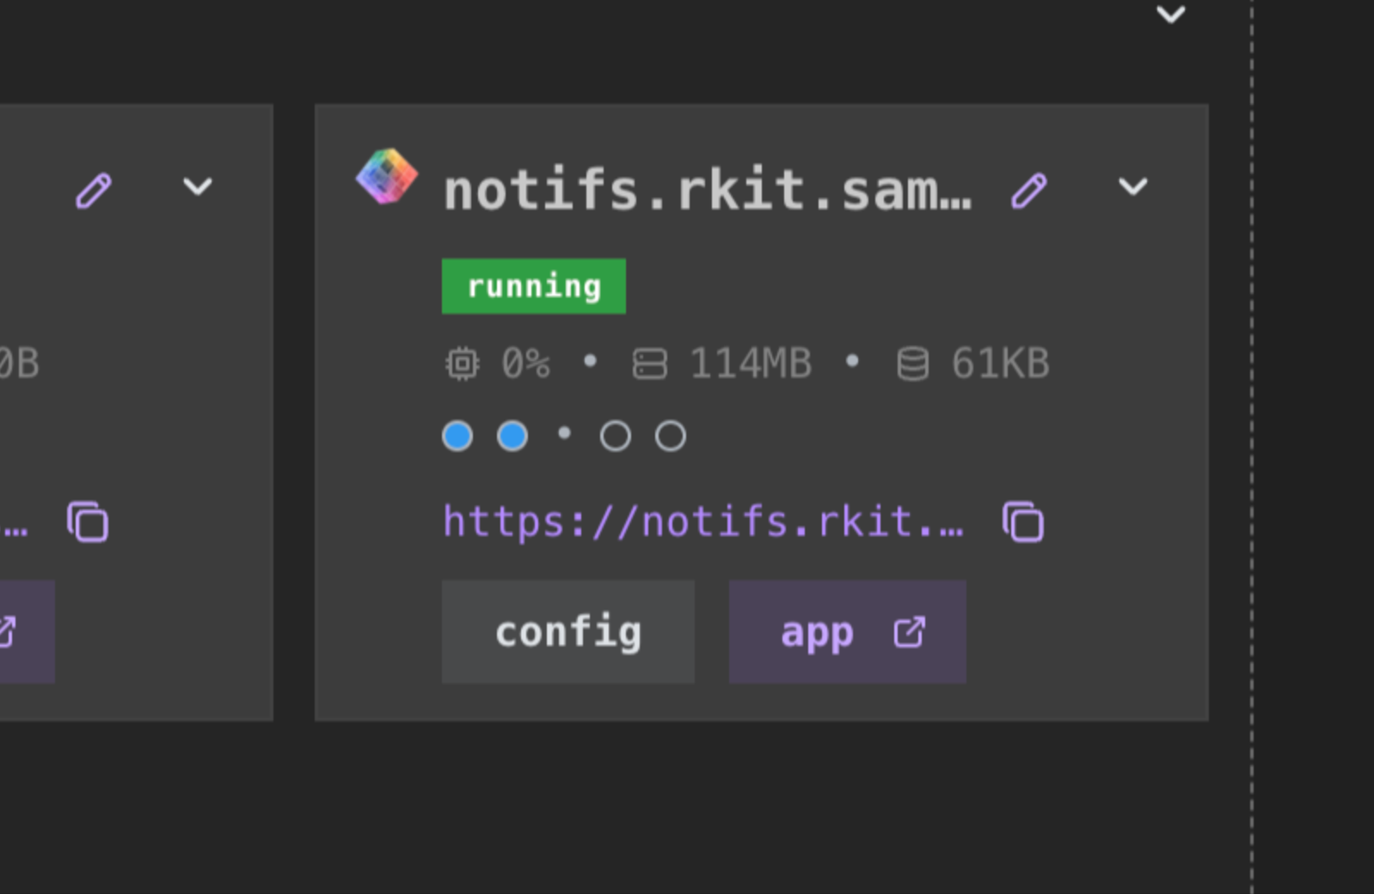Click the database disk icon next to 61KB
Viewport: 1374px width, 894px height.
(913, 364)
